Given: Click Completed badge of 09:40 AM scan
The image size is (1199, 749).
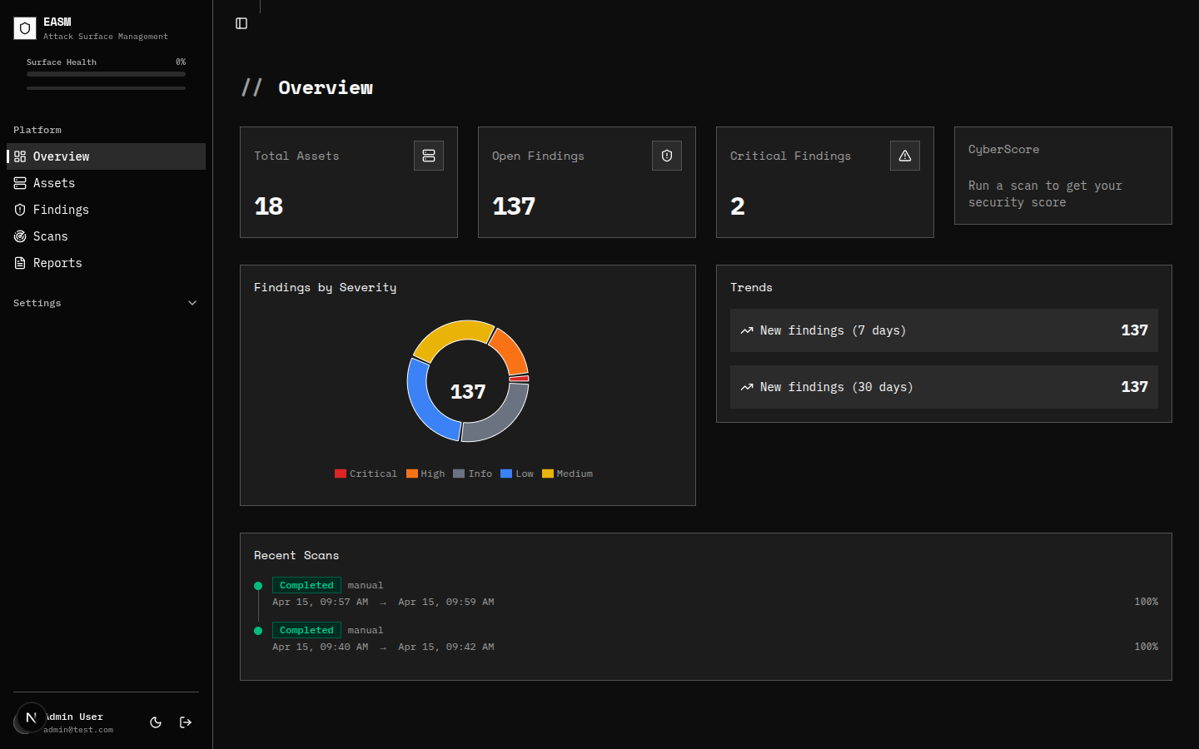Looking at the screenshot, I should 306,631.
